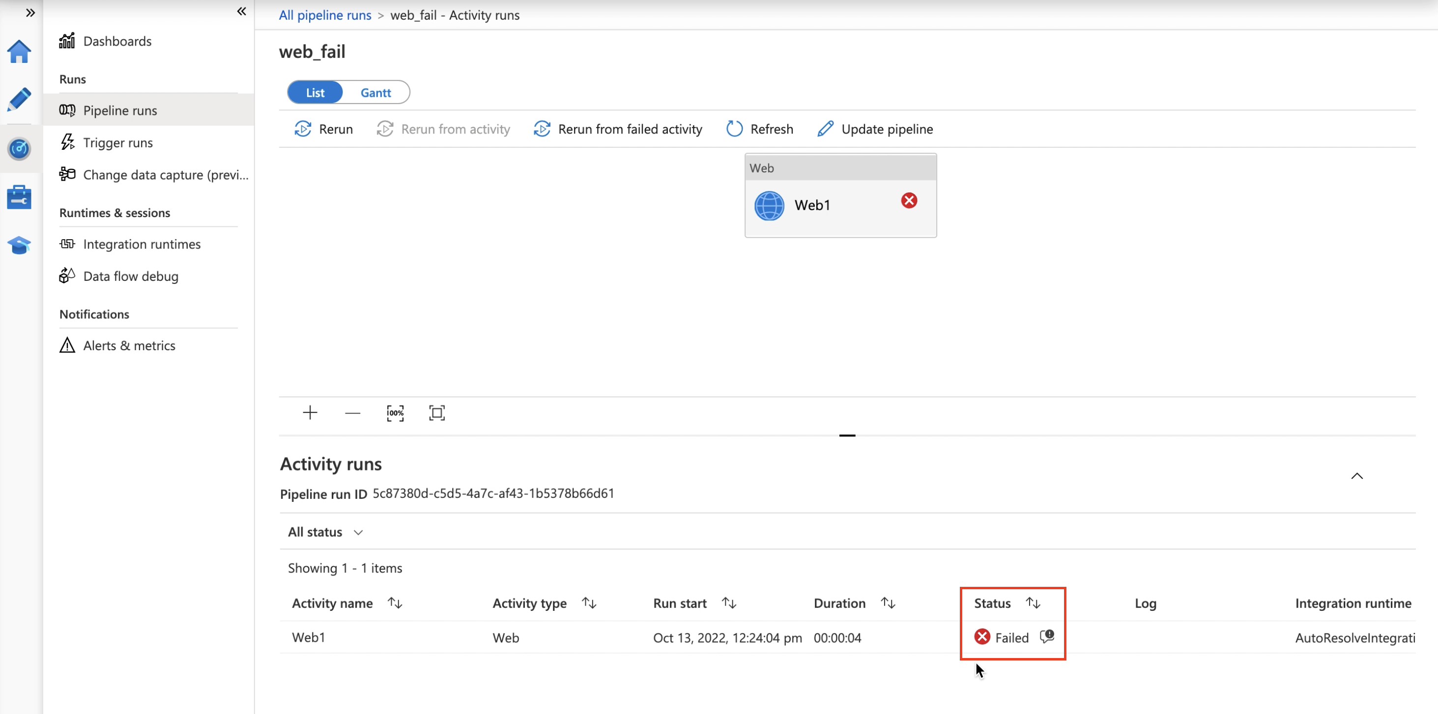Click the pipeline canvas zoom-in control

tap(310, 412)
